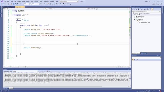164x92 pixels.
Task: Toggle the highlighted Preview Selected Items icon
Action: (x=152, y=9)
